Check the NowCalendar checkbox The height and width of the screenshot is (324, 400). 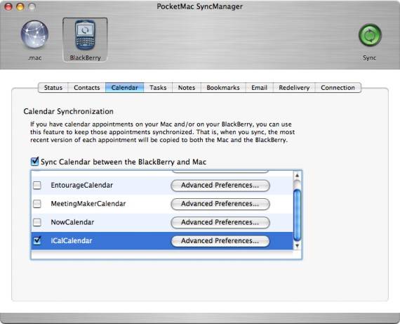37,222
